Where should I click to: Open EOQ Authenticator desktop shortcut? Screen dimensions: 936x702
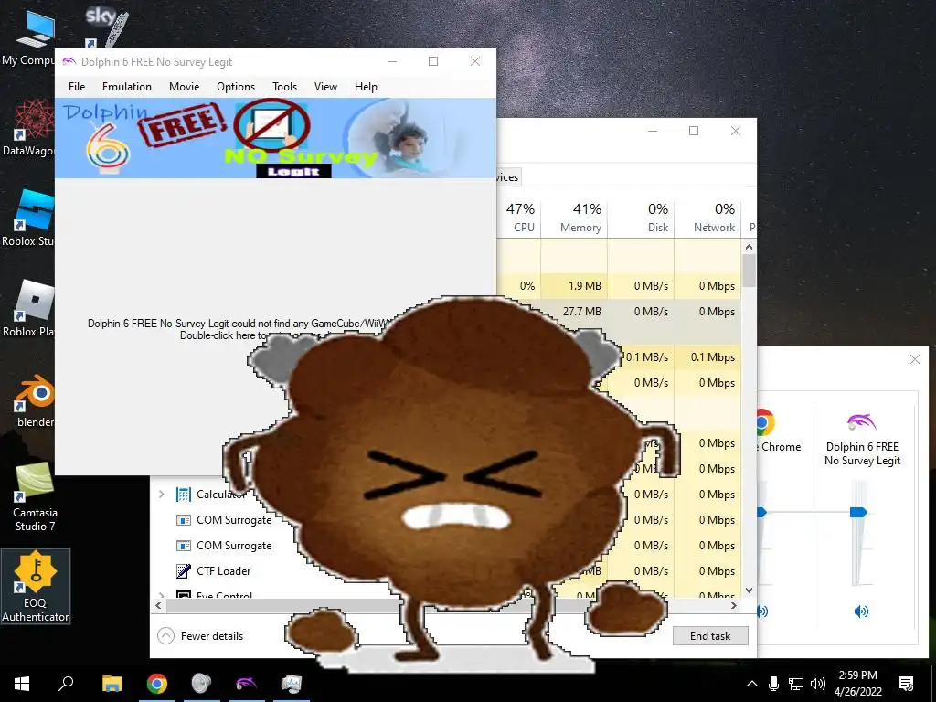[36, 586]
